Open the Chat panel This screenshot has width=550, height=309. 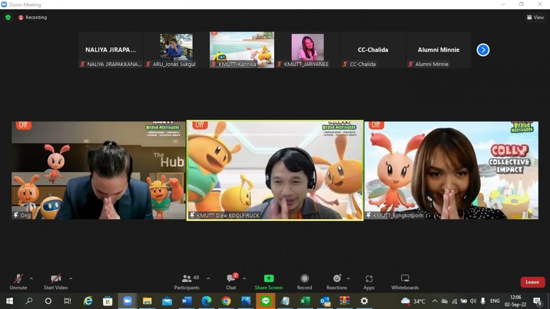point(231,282)
